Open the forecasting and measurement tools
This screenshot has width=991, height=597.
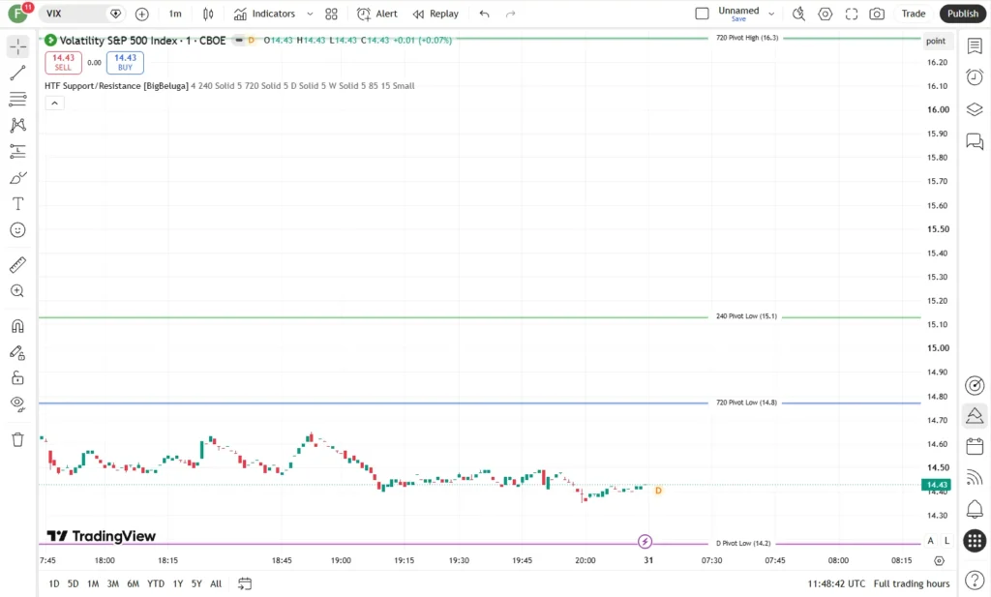pyautogui.click(x=17, y=151)
